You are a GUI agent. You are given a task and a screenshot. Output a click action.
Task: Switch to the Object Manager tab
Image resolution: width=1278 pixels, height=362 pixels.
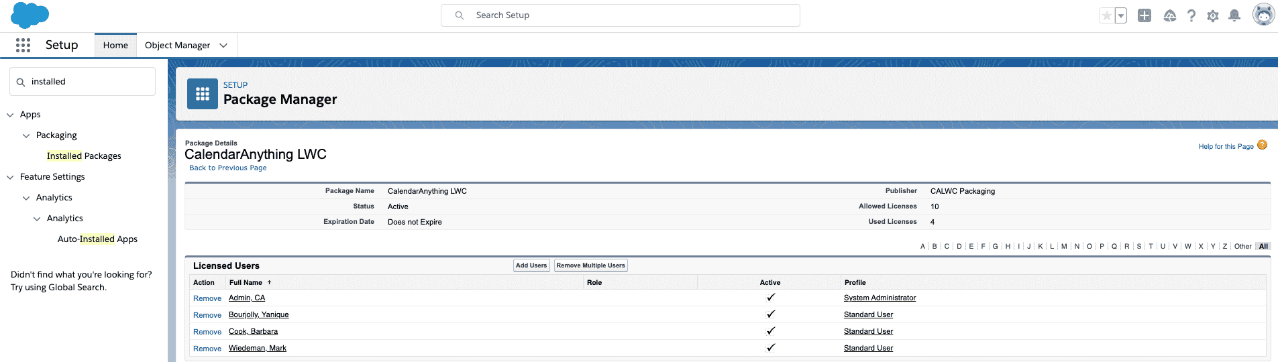coord(177,45)
